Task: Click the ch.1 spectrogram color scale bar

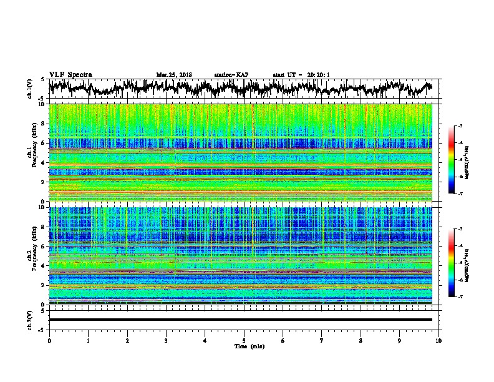Action: (451, 160)
